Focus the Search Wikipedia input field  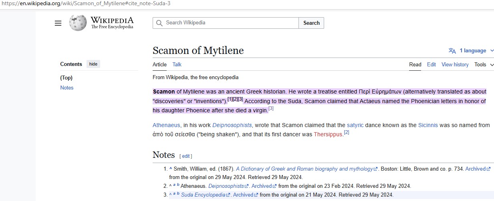click(226, 23)
